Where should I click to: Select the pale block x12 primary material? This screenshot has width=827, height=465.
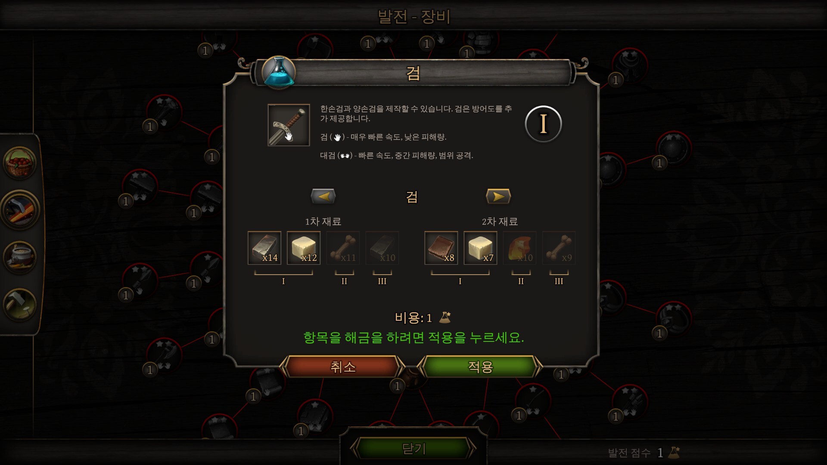(304, 248)
